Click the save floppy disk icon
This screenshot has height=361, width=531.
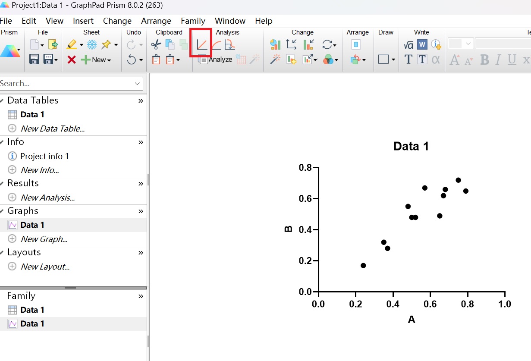point(34,60)
